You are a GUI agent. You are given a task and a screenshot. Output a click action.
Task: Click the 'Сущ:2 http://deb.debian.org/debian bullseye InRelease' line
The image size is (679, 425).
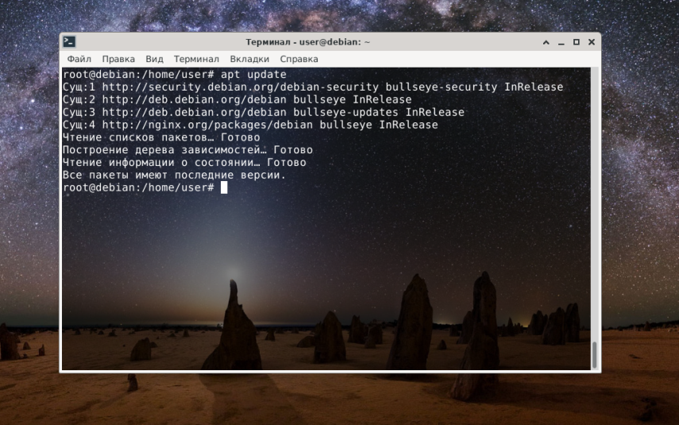[237, 99]
